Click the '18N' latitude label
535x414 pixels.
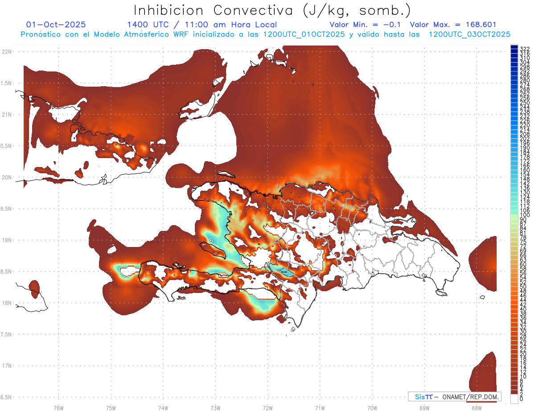point(6,303)
